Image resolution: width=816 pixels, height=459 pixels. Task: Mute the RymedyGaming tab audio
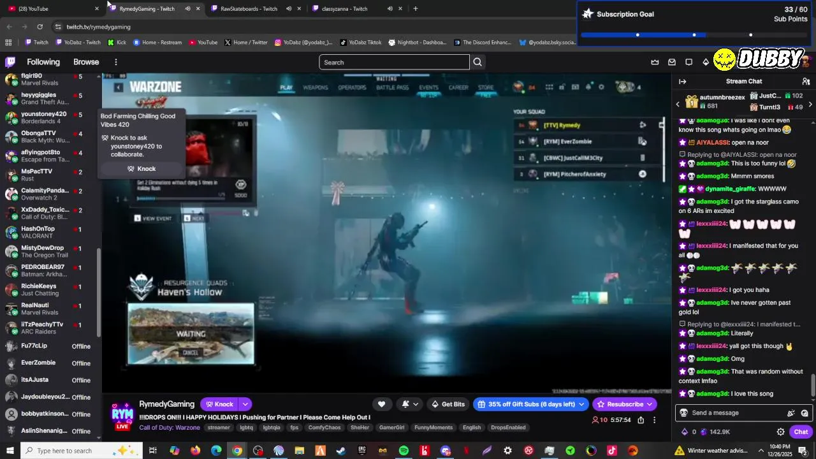187,8
